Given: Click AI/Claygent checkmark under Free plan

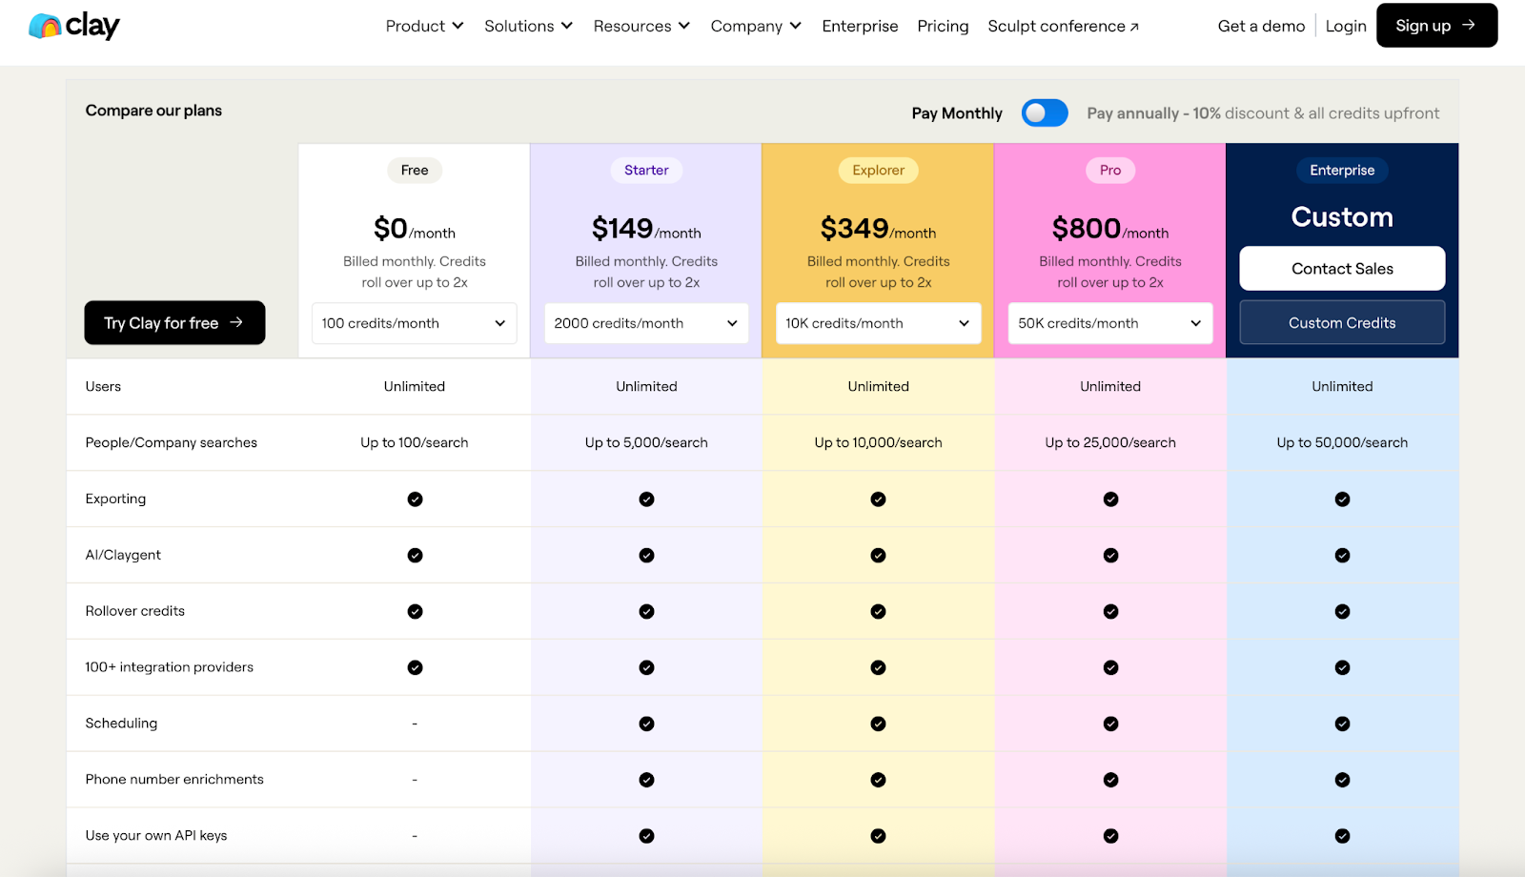Looking at the screenshot, I should pyautogui.click(x=415, y=555).
